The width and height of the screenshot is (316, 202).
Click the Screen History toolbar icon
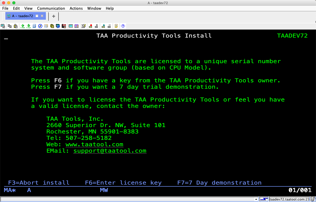click(3, 26)
